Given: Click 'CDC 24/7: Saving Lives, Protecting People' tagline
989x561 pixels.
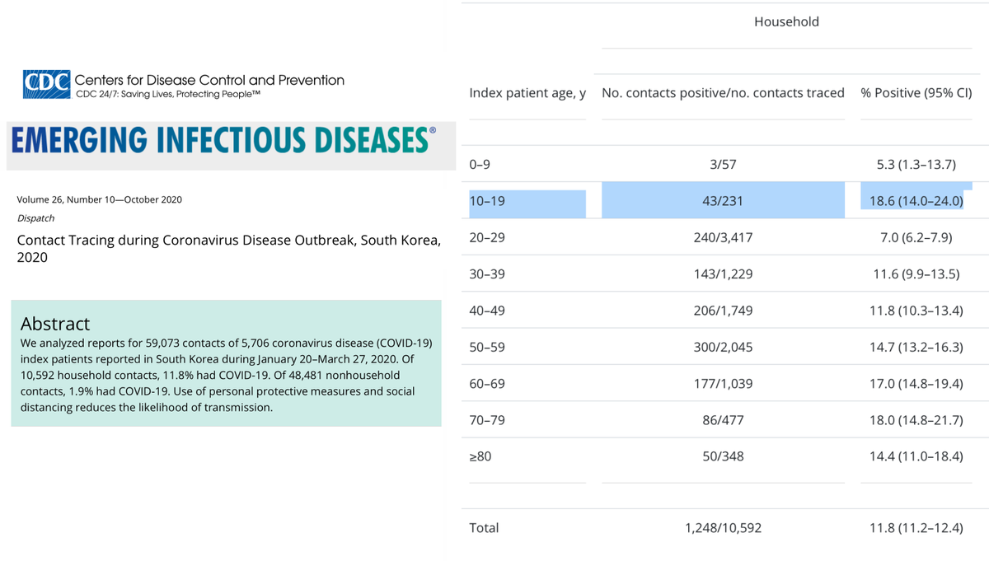Looking at the screenshot, I should pos(168,94).
